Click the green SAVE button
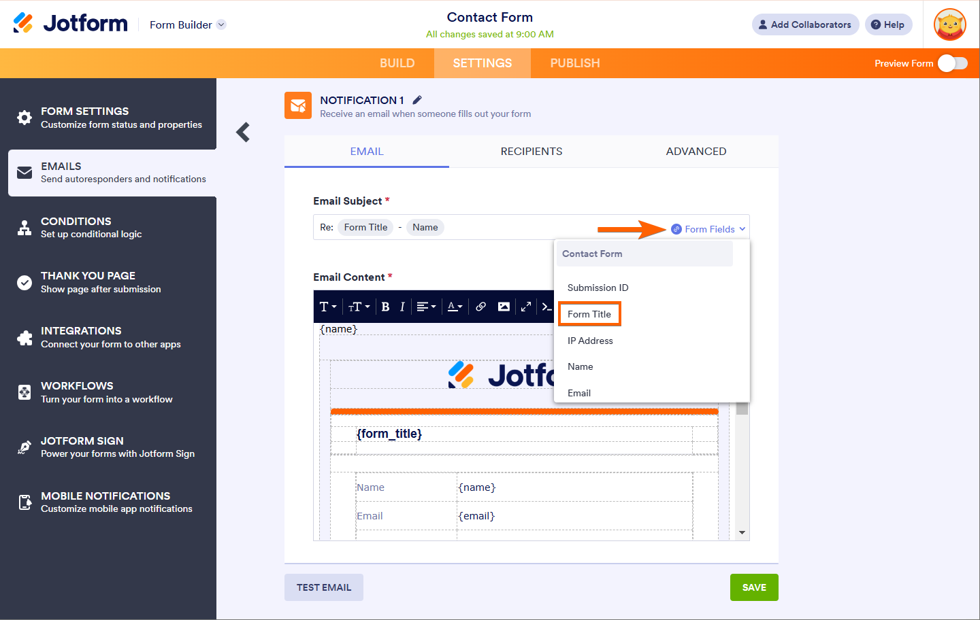This screenshot has width=980, height=620. tap(754, 587)
